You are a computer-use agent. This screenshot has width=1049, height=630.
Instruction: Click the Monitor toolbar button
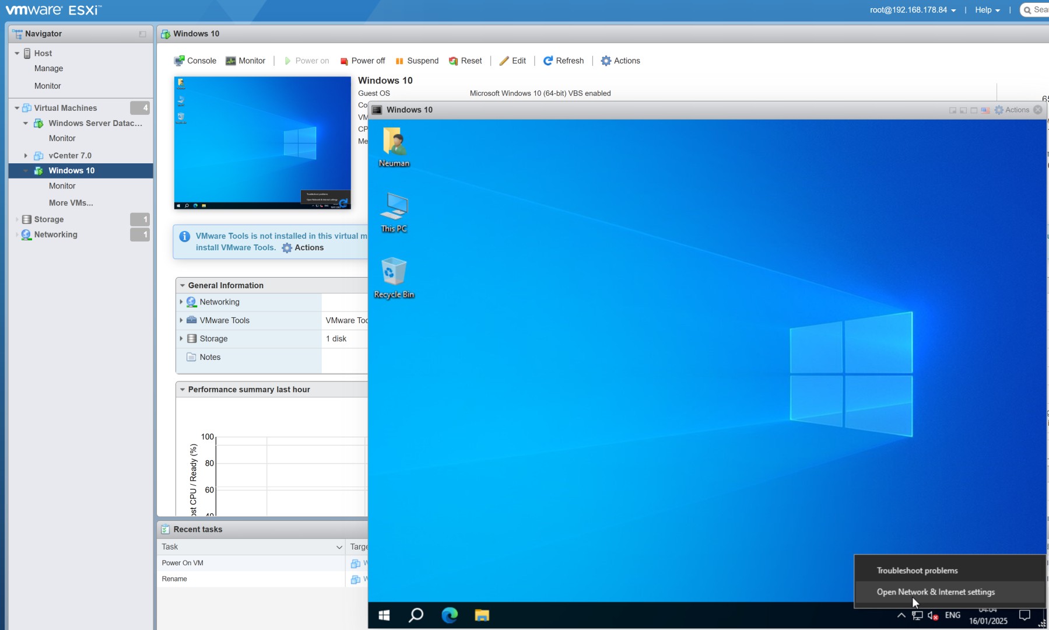pyautogui.click(x=245, y=61)
